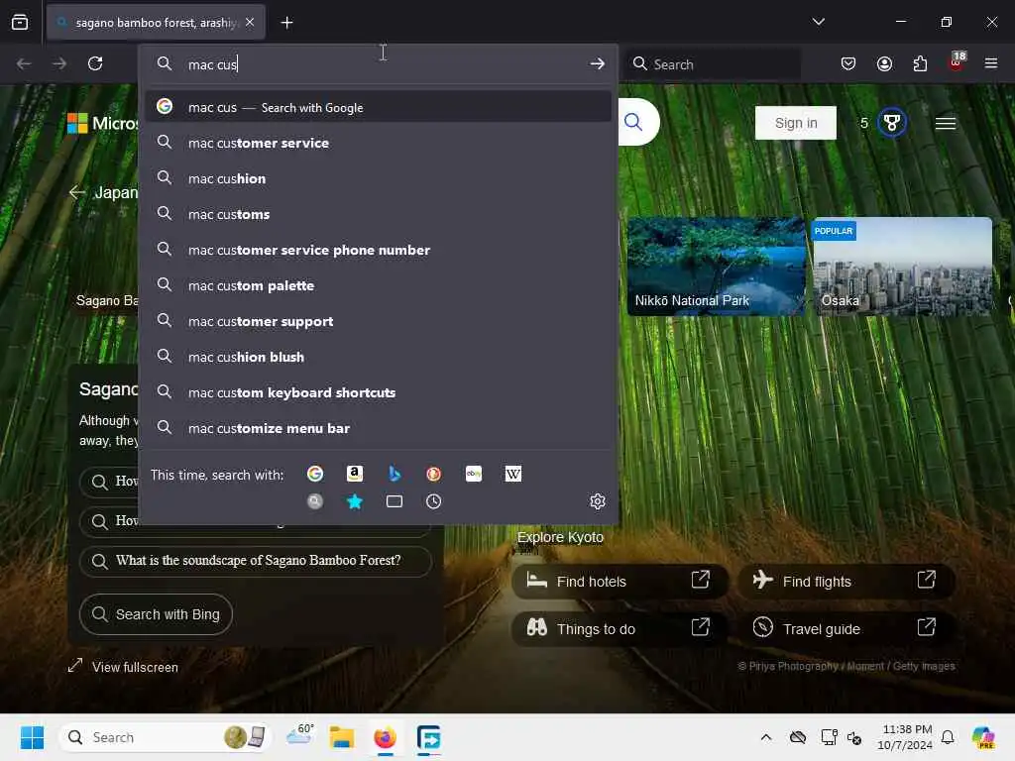This screenshot has width=1015, height=761.
Task: Open the weather widget showing 60°
Action: 299,736
